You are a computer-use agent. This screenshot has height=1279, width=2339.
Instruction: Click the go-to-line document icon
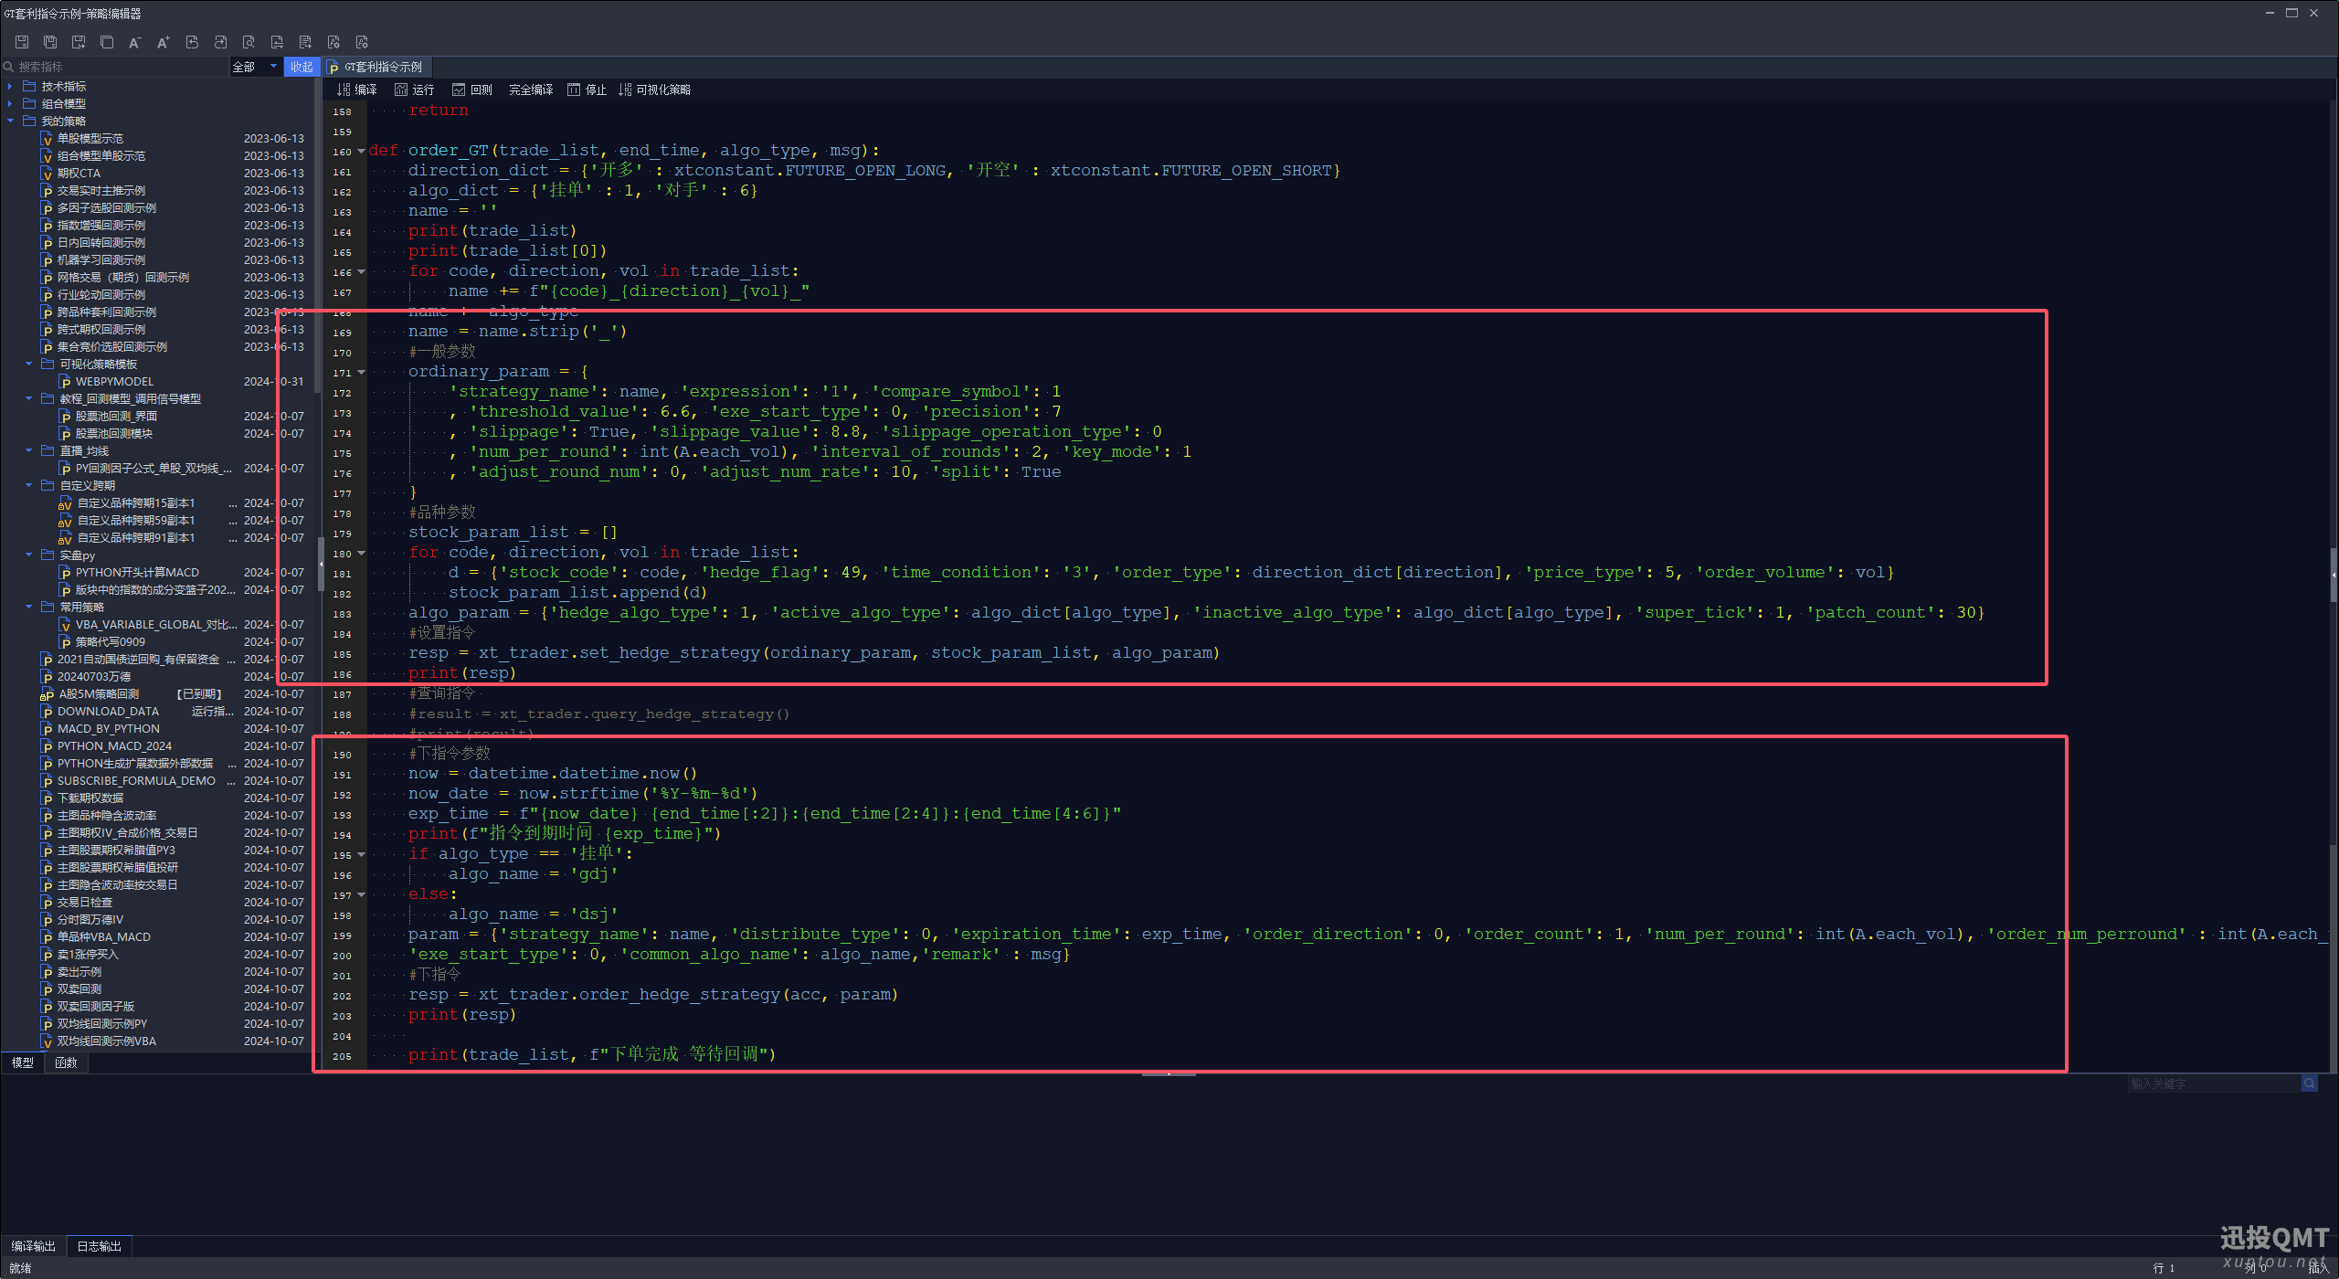click(x=305, y=42)
